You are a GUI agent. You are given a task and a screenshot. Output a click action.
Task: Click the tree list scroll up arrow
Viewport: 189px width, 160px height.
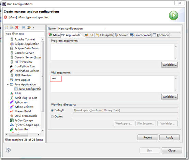pyautogui.click(x=43, y=39)
